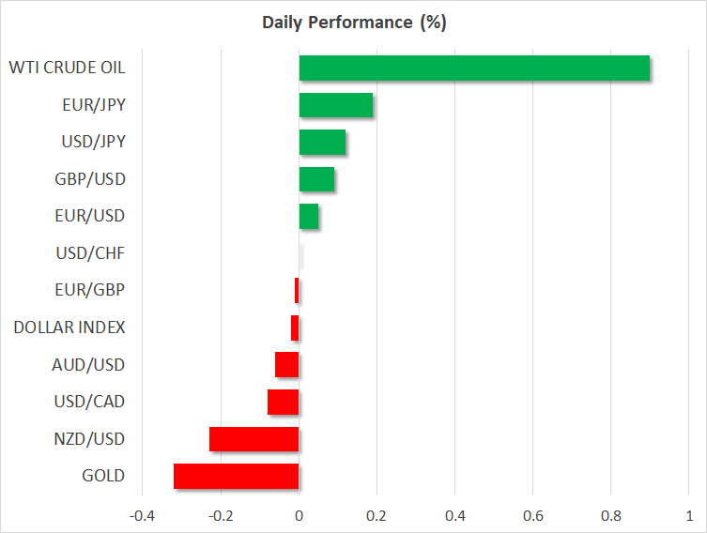This screenshot has width=707, height=533.
Task: Click the WTI Crude Oil green bar
Action: [x=474, y=69]
